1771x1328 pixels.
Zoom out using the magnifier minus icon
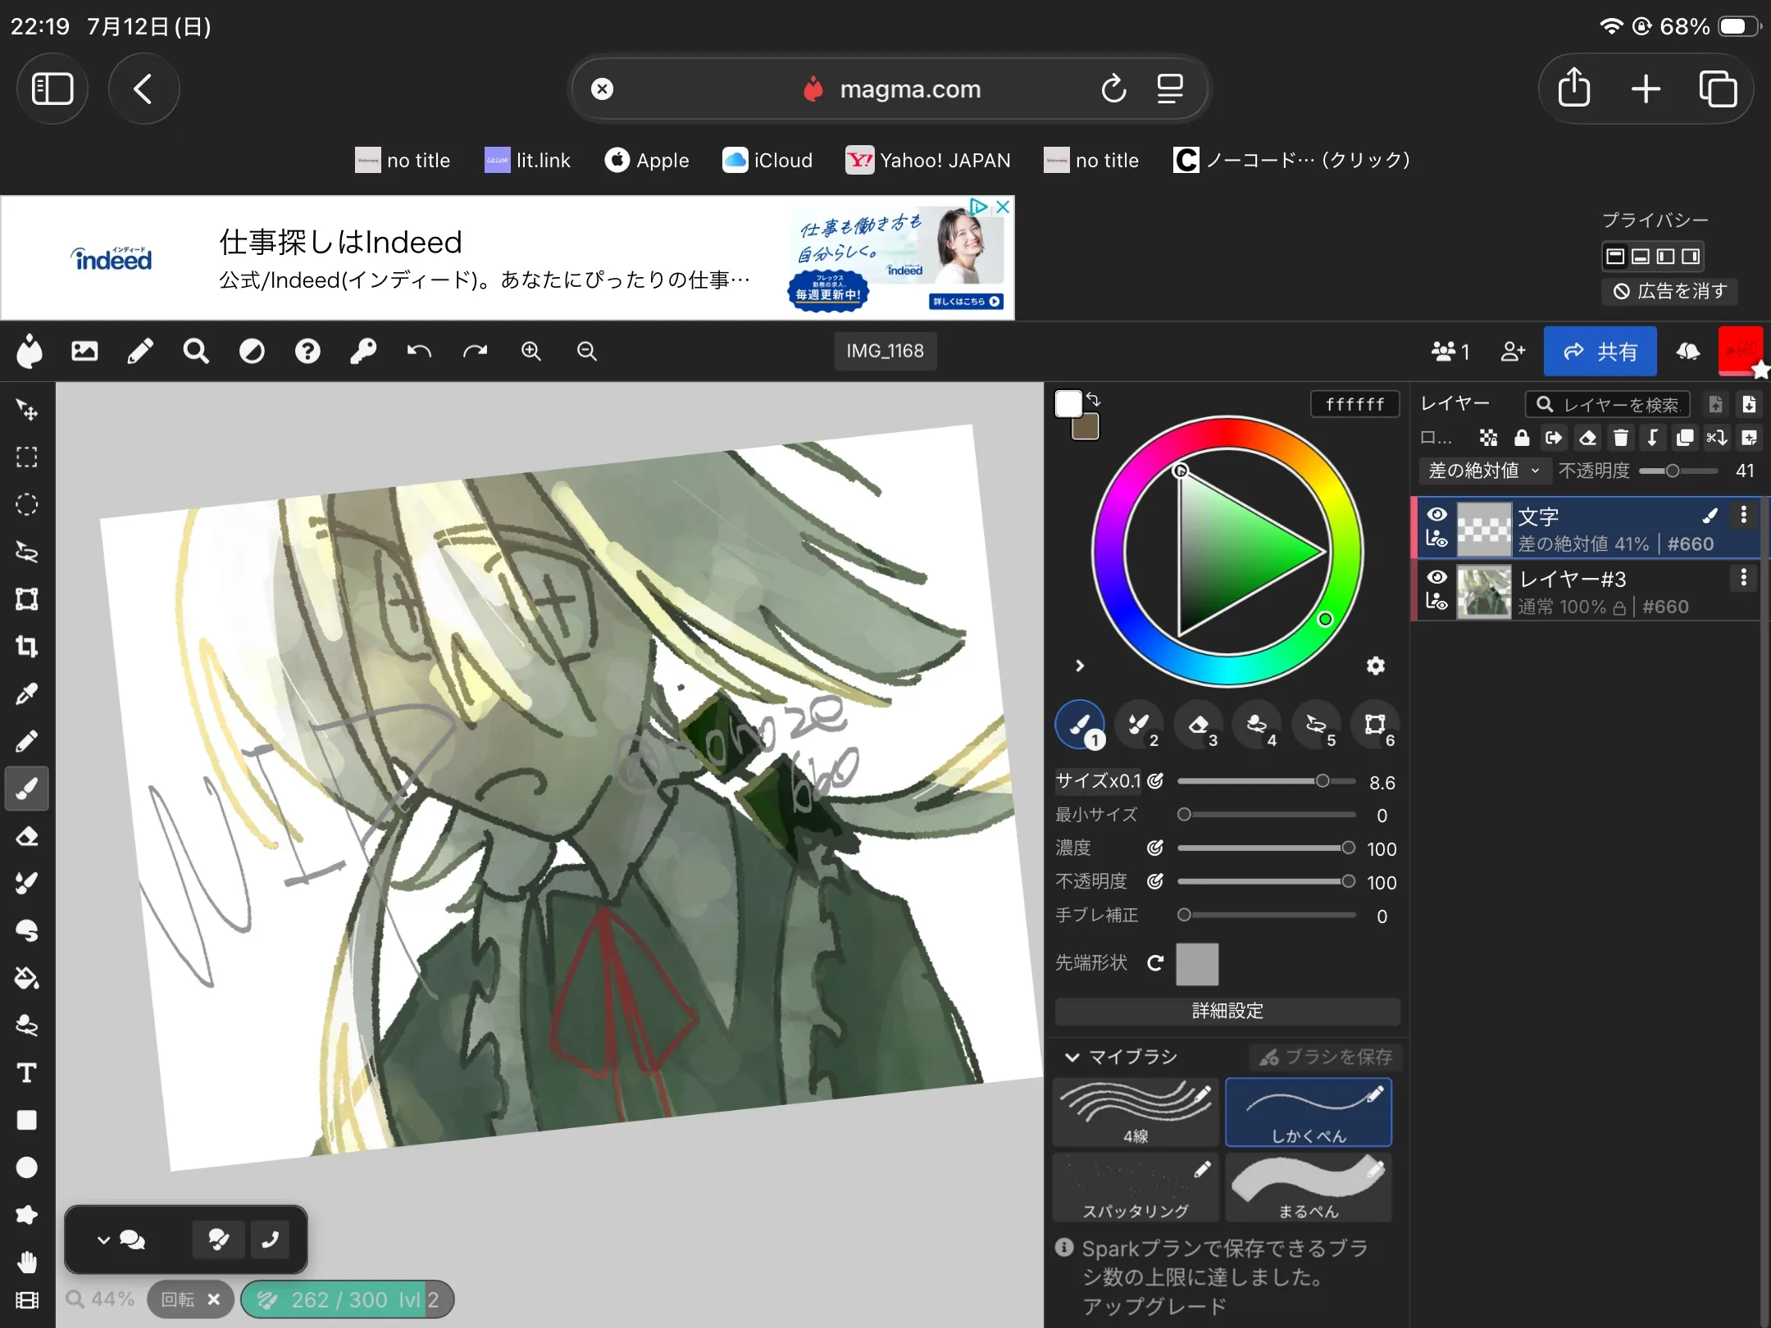pyautogui.click(x=587, y=352)
